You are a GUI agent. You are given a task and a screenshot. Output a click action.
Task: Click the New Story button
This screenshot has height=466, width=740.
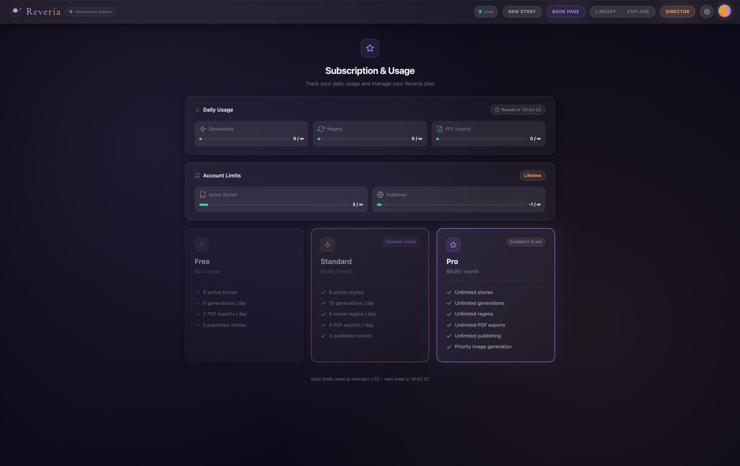[522, 12]
